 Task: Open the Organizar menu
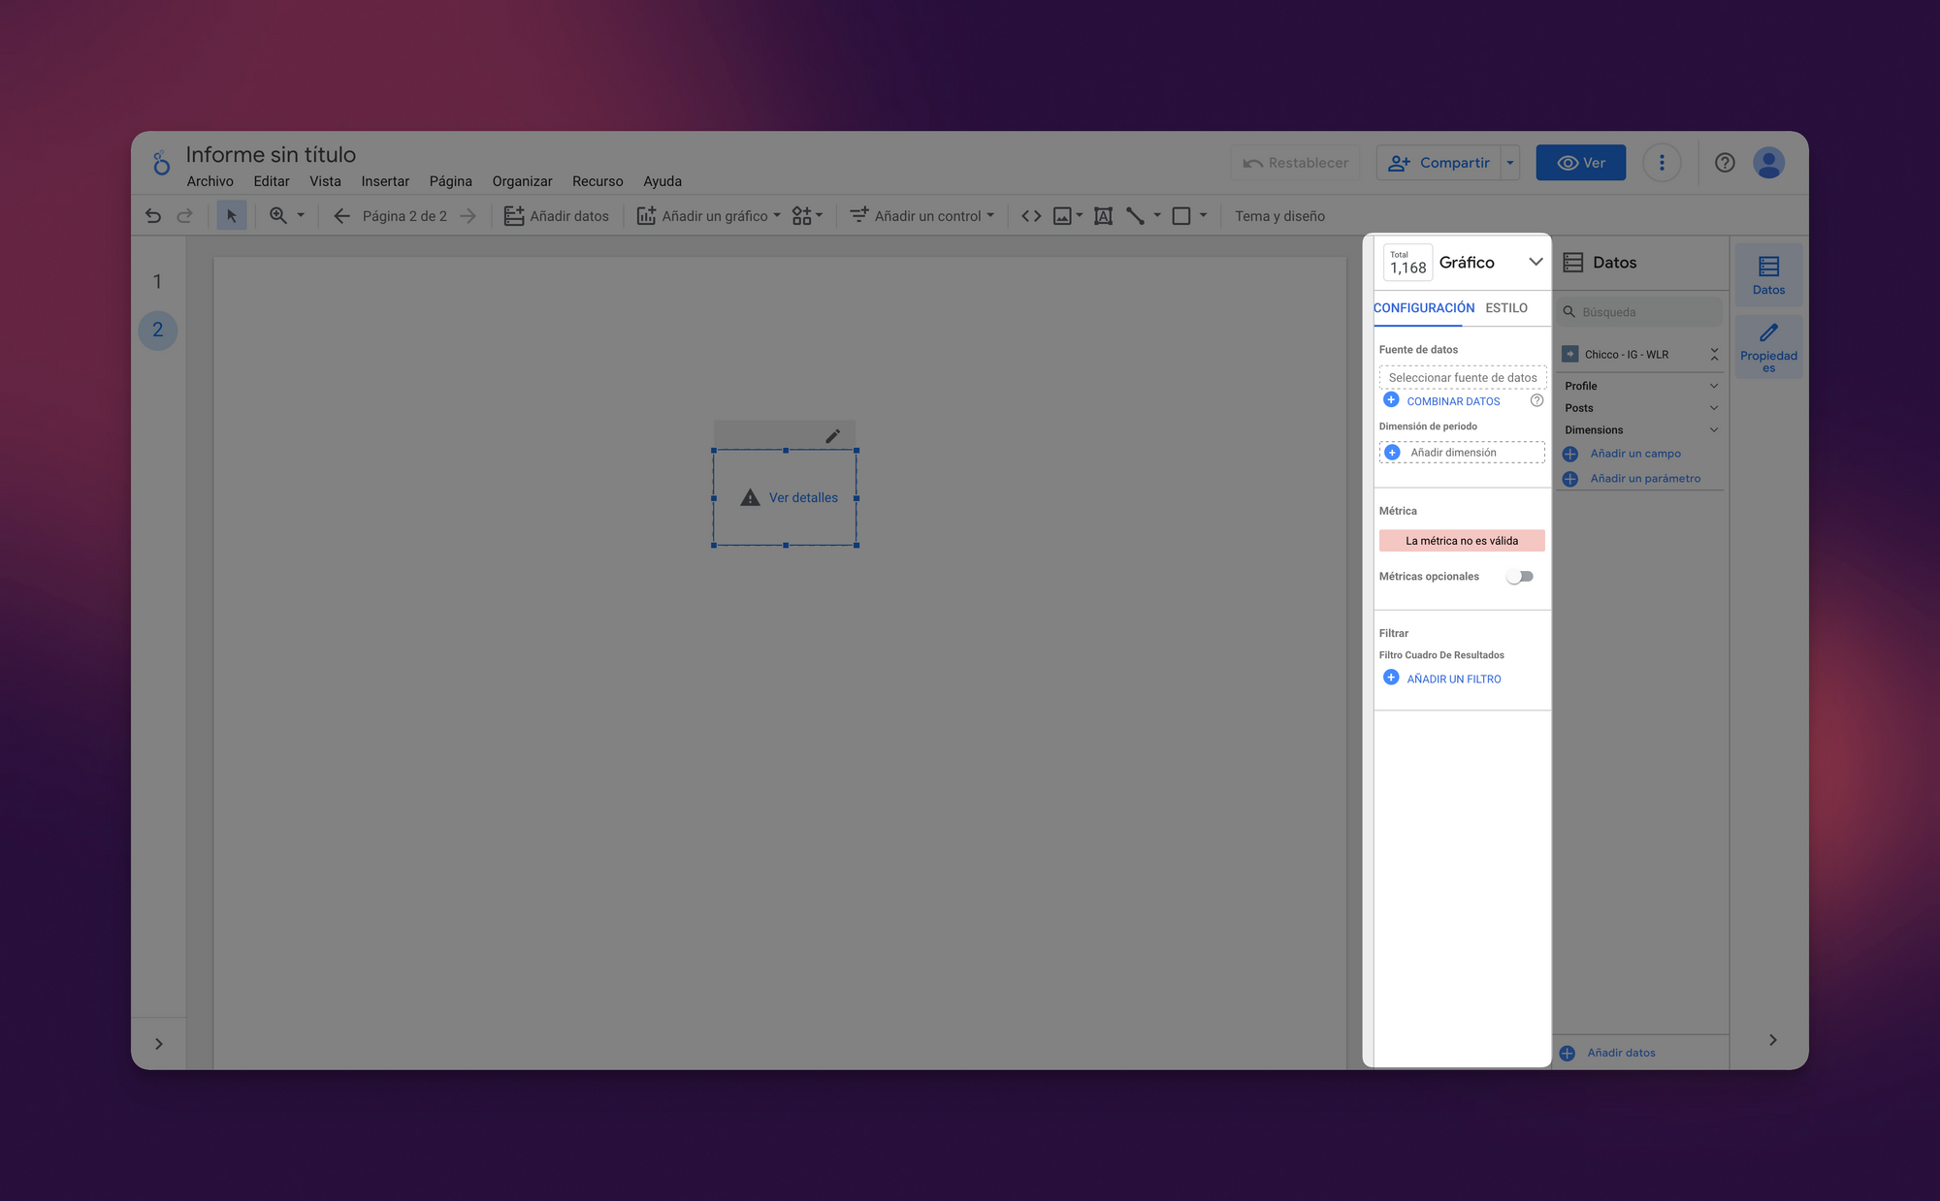522,181
